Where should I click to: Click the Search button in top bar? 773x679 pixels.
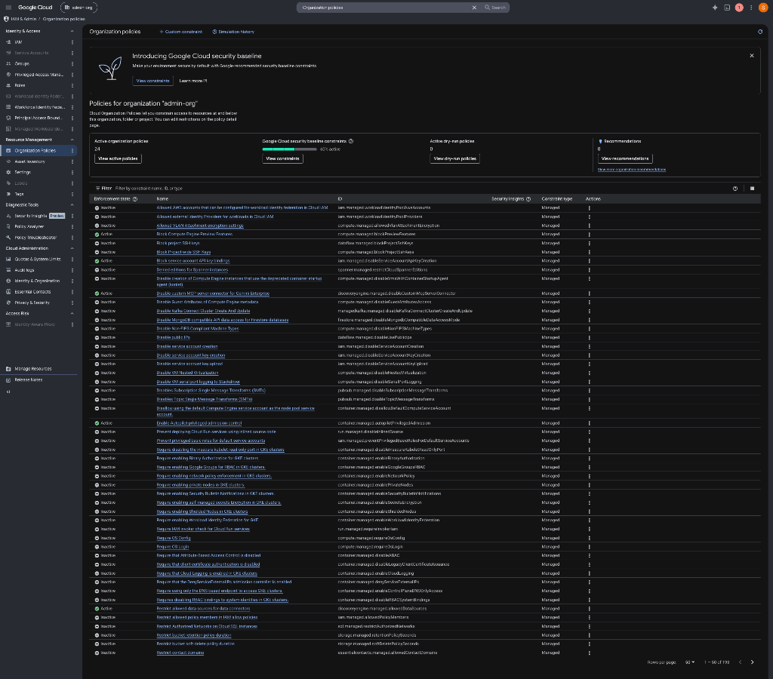point(495,8)
